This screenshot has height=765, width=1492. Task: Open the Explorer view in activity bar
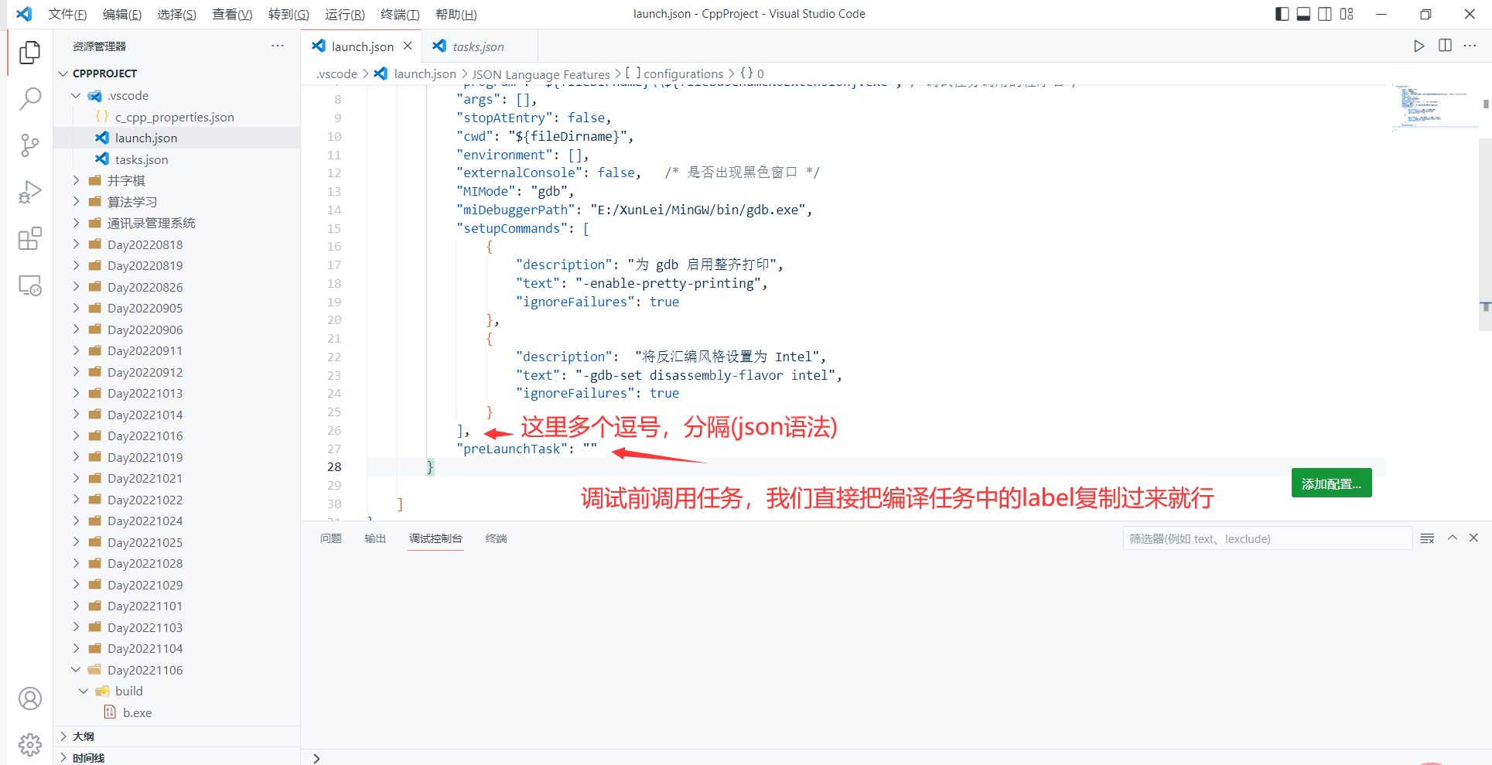pos(29,52)
